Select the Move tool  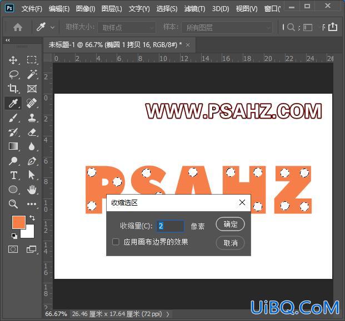[13, 60]
